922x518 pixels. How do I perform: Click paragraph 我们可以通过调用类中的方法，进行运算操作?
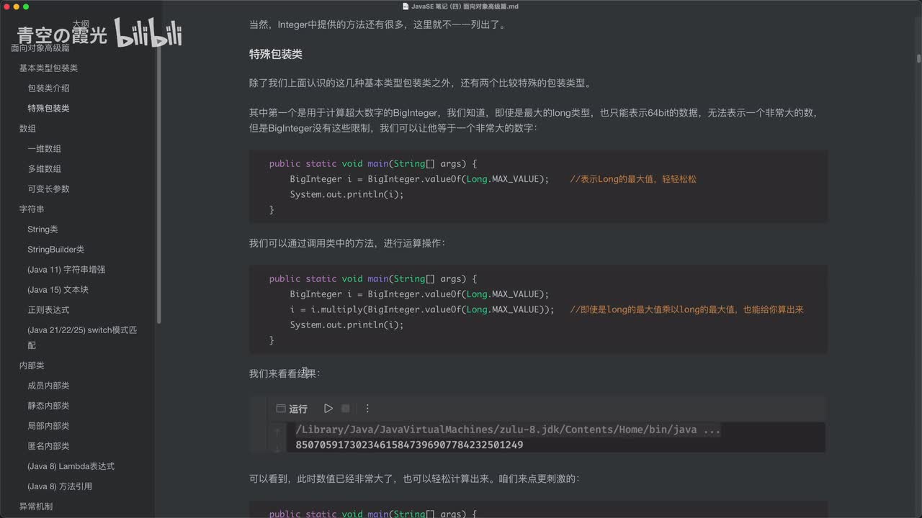347,243
